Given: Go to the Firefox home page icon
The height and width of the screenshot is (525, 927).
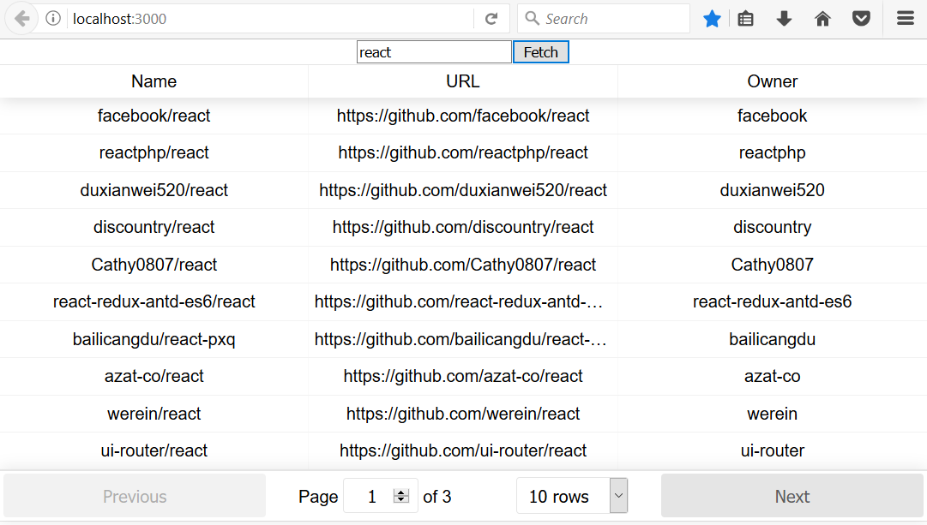Looking at the screenshot, I should [x=822, y=19].
